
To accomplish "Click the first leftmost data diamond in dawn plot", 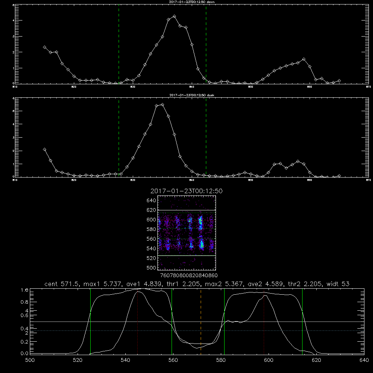I will click(x=44, y=47).
